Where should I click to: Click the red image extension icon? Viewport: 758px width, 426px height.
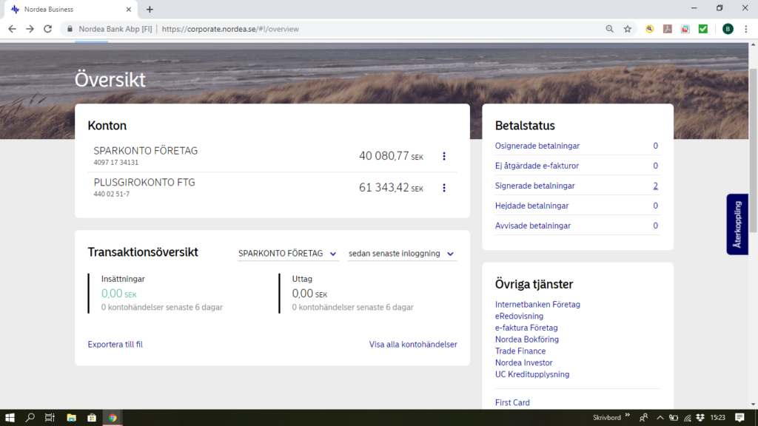click(685, 29)
